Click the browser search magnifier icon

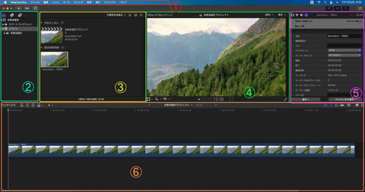141,15
